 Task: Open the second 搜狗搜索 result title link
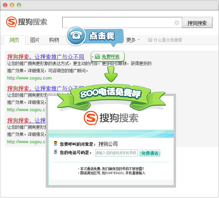46,88
